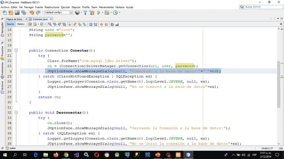
Task: Open dropdown arrow next to Debug icon
Action: (x=111, y=12)
